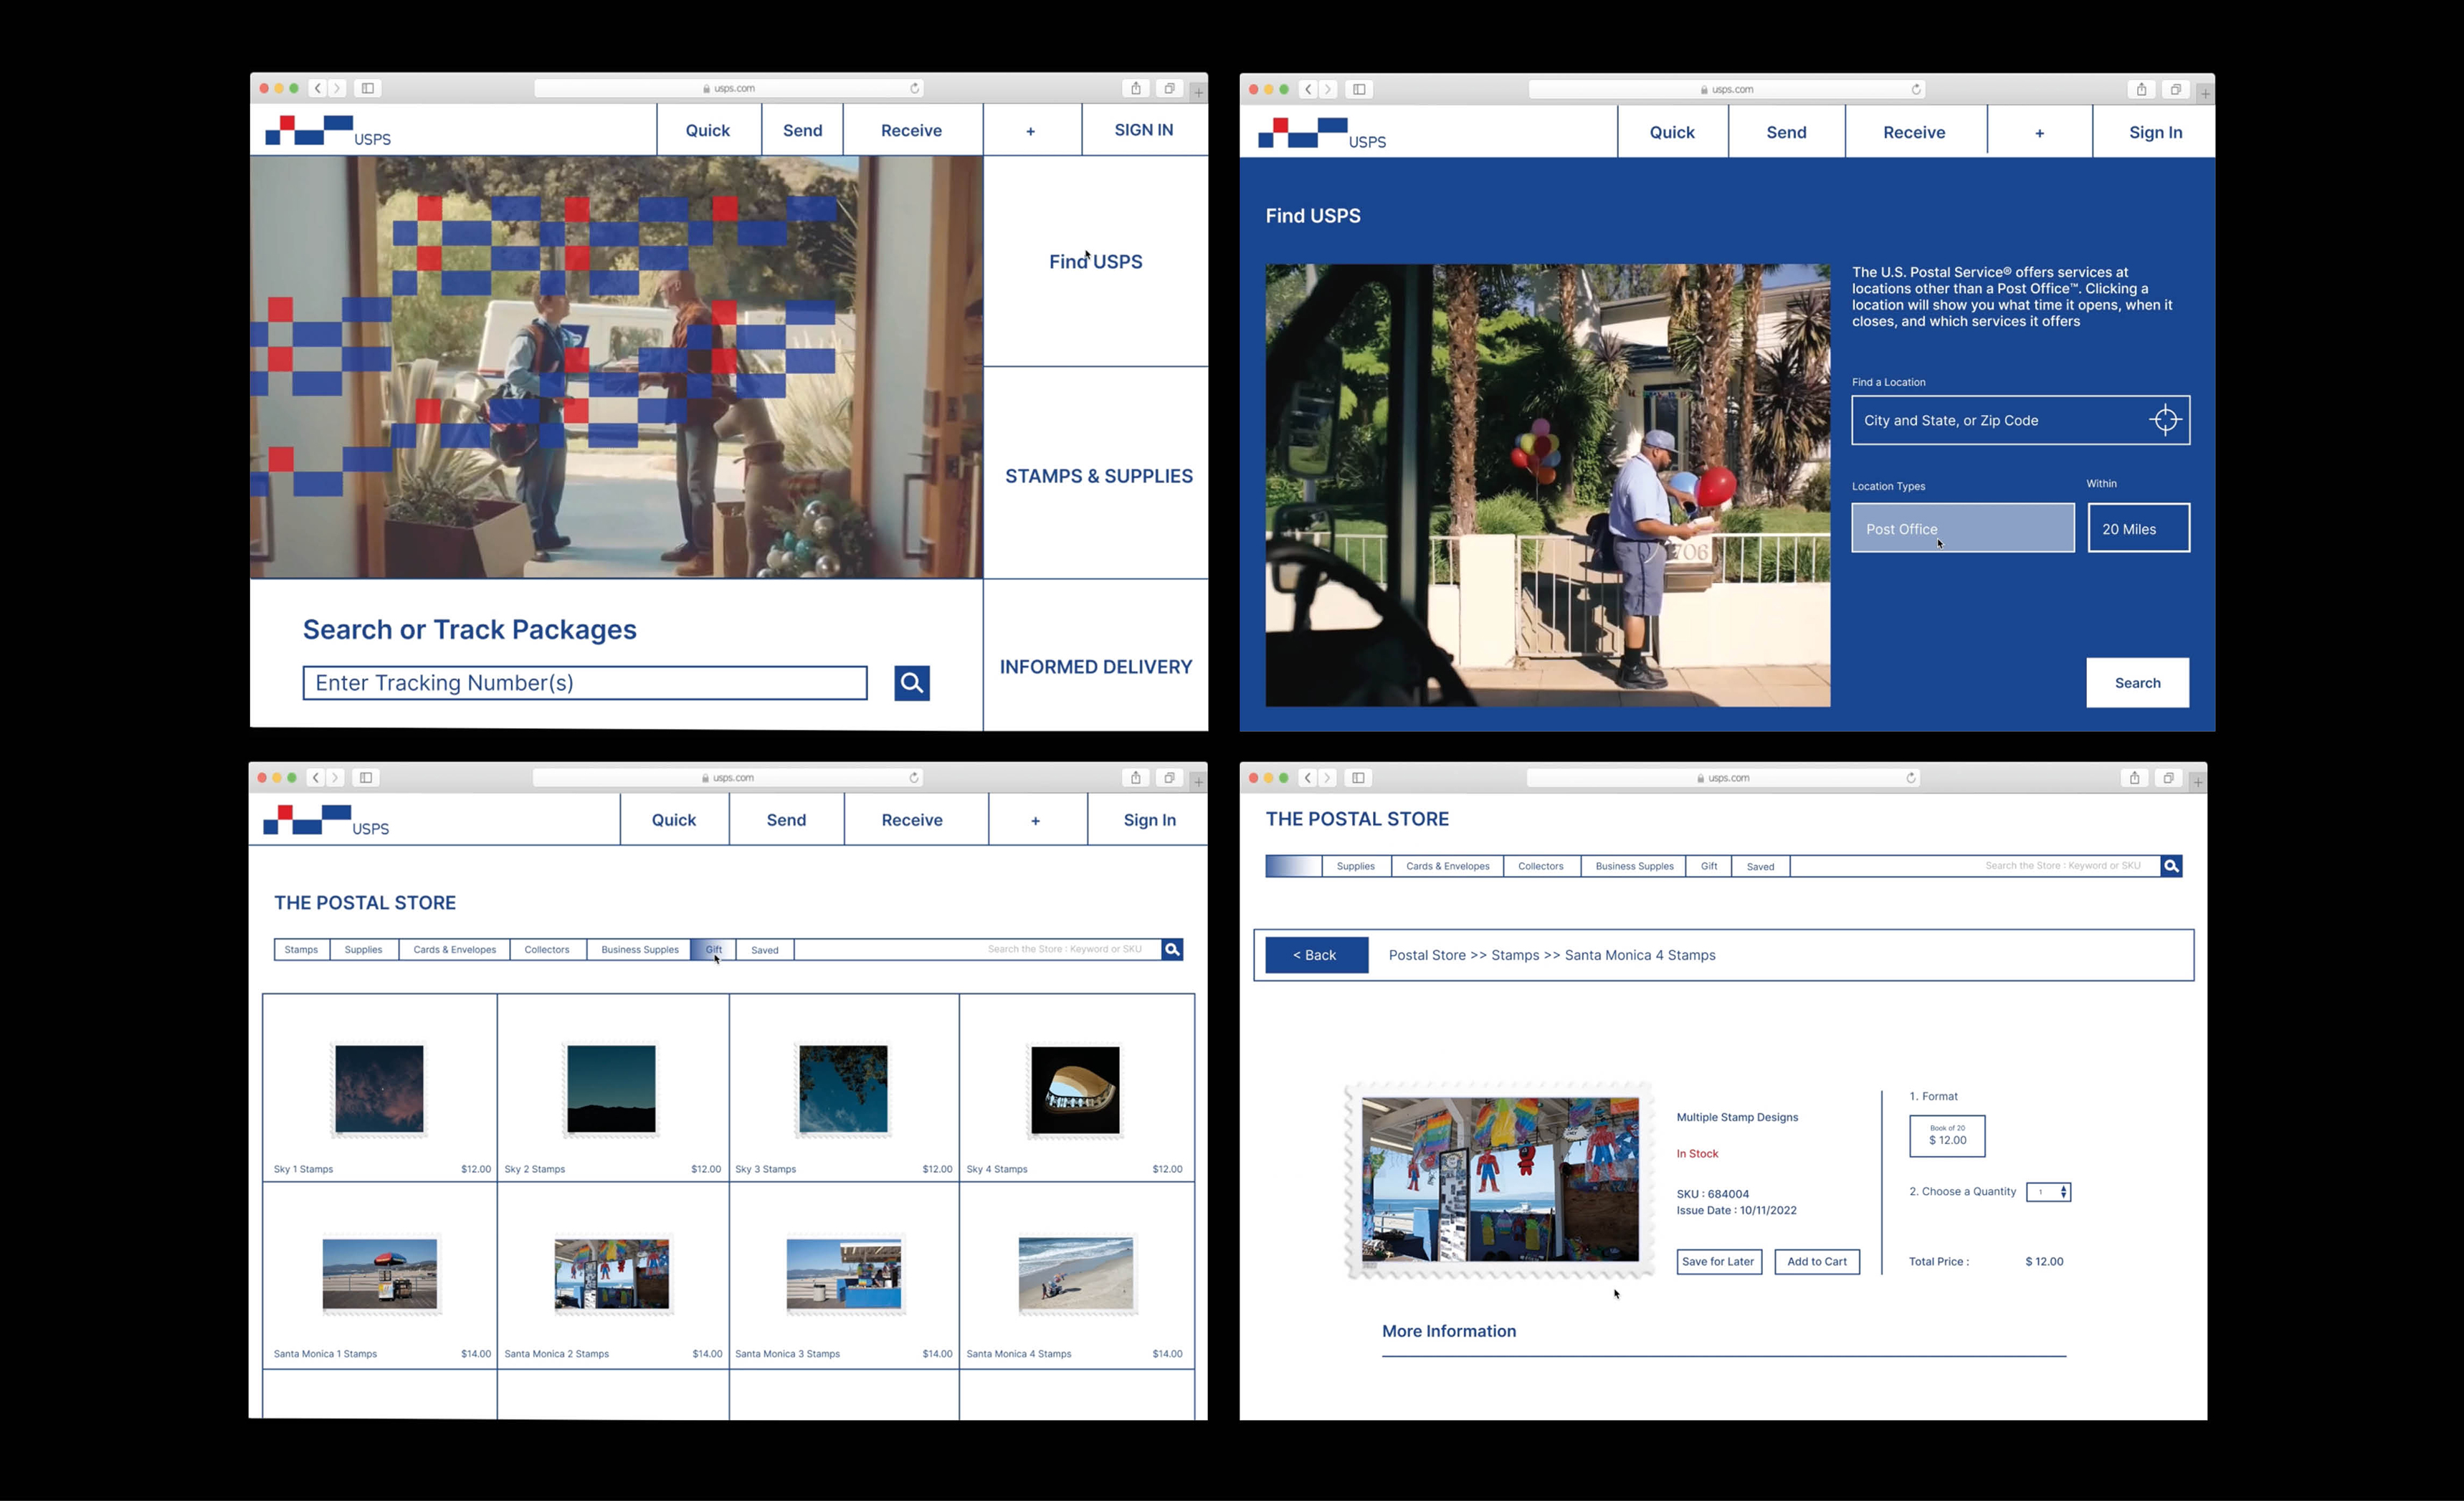
Task: Select the Book of 20 format option
Action: 1947,1136
